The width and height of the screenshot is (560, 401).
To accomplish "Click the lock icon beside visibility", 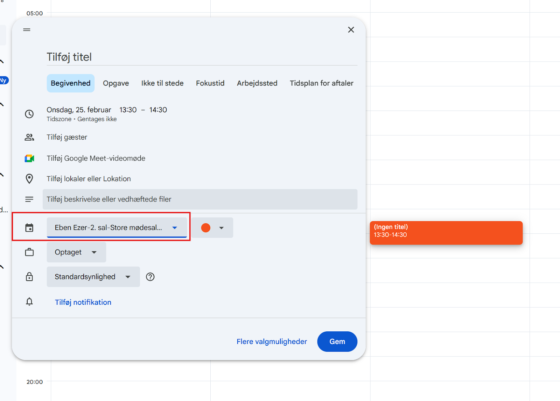I will pyautogui.click(x=29, y=277).
